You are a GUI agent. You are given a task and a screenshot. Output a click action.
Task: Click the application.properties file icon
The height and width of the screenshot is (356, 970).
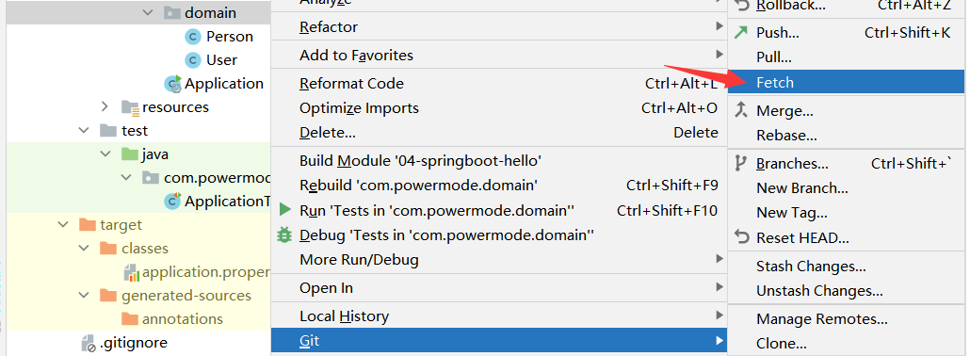[131, 272]
